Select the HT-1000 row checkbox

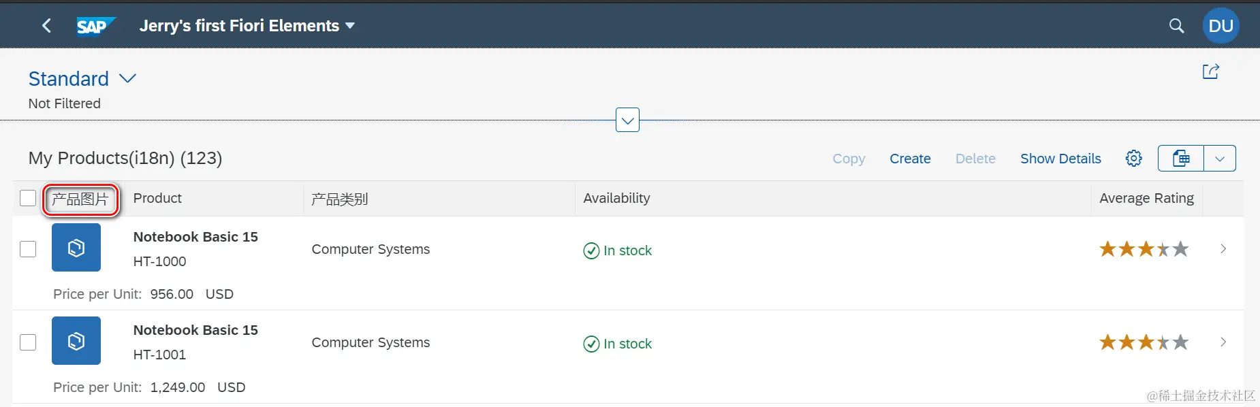click(28, 249)
